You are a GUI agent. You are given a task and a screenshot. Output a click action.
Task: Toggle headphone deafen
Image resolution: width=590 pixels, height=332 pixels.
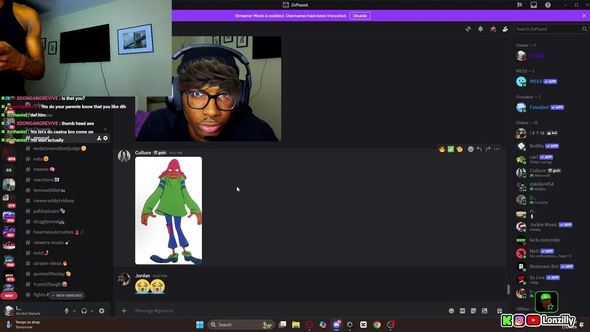84,311
